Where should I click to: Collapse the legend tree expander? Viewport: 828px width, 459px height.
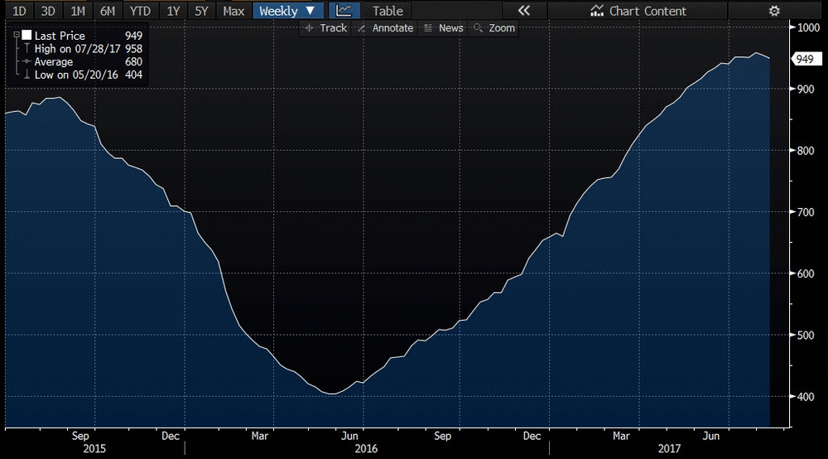(17, 35)
